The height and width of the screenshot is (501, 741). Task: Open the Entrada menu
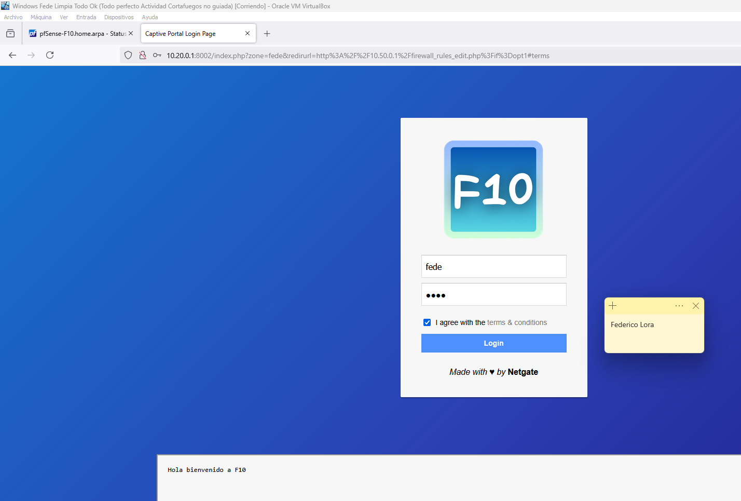coord(86,17)
